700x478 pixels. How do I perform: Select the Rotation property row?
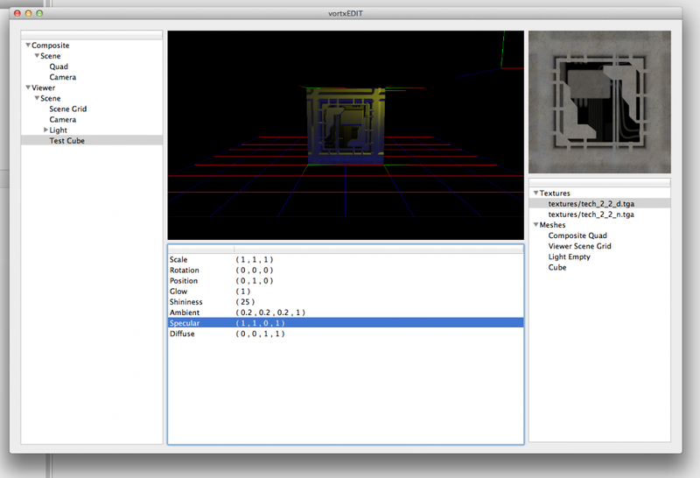click(x=346, y=271)
